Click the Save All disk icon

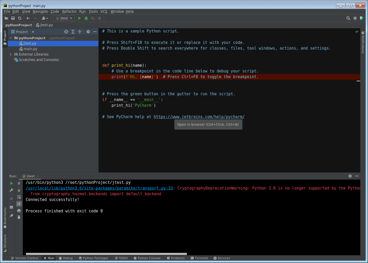(x=13, y=18)
